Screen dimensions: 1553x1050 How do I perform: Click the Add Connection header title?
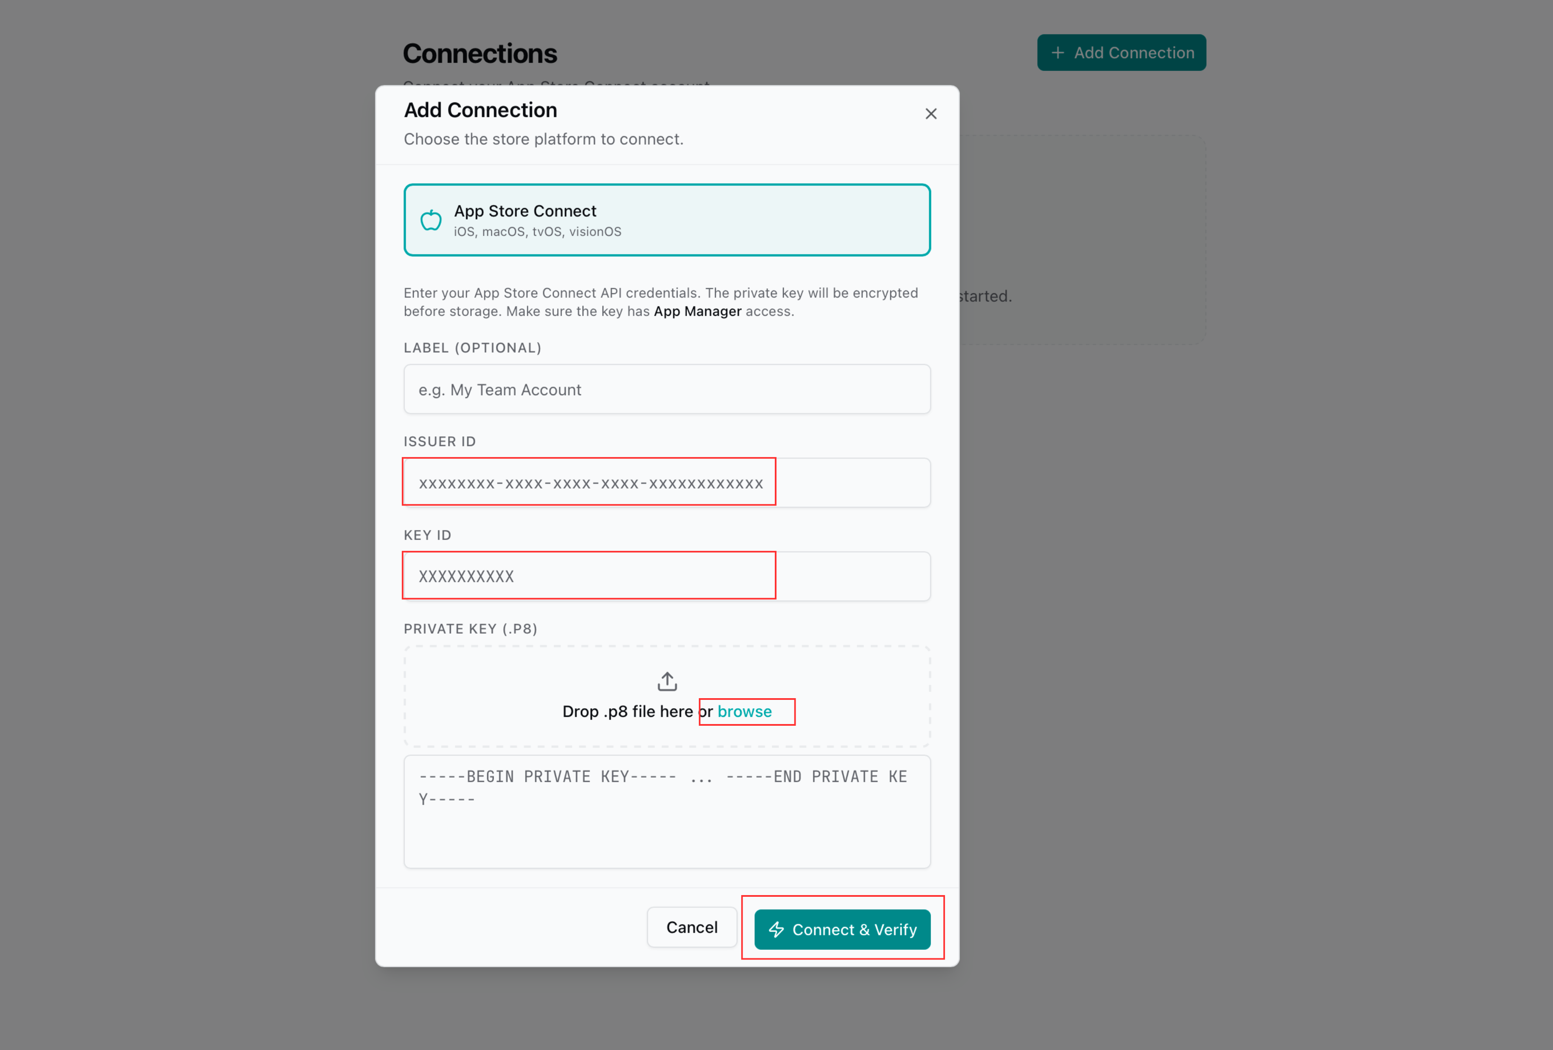(x=480, y=109)
